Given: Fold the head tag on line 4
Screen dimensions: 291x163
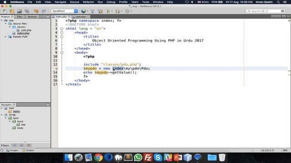Looking at the screenshot, I should [62, 33].
